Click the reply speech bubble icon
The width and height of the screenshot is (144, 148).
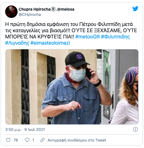(x=27, y=140)
